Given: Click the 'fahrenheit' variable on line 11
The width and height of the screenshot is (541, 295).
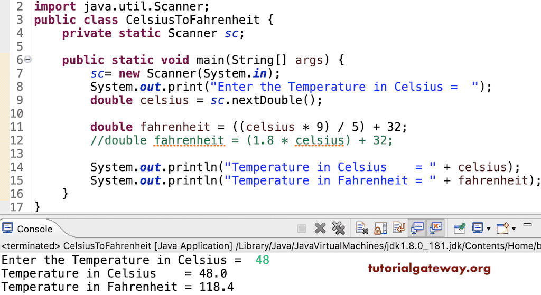Looking at the screenshot, I should pos(175,127).
